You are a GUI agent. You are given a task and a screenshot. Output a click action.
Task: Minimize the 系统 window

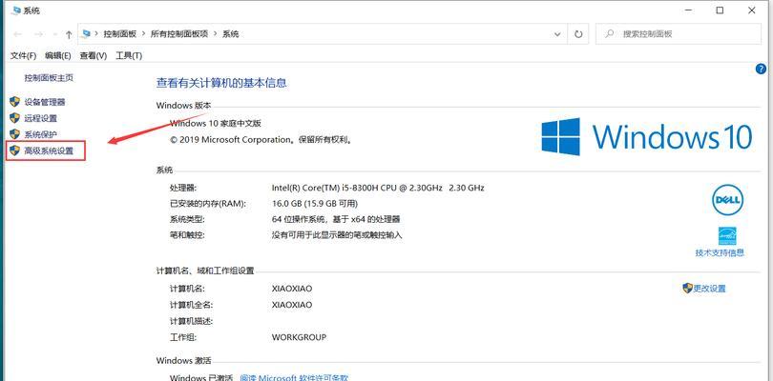pyautogui.click(x=688, y=10)
